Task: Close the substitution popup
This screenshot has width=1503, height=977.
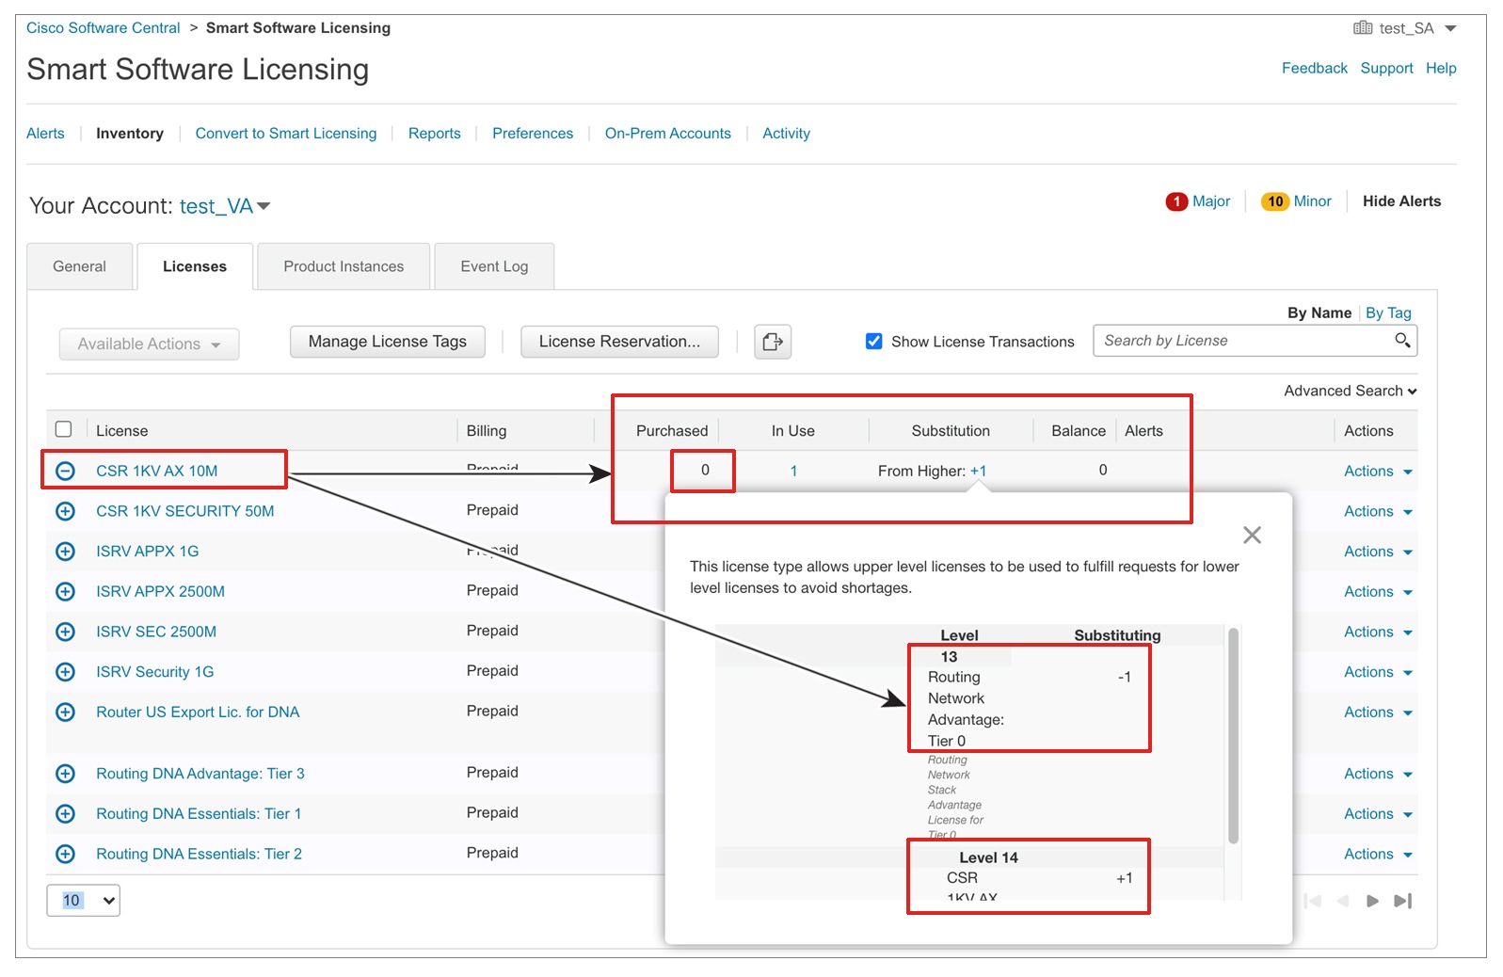Action: tap(1252, 535)
